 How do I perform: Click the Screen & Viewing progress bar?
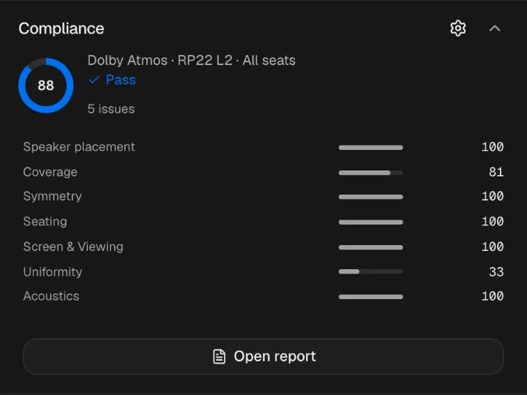370,247
